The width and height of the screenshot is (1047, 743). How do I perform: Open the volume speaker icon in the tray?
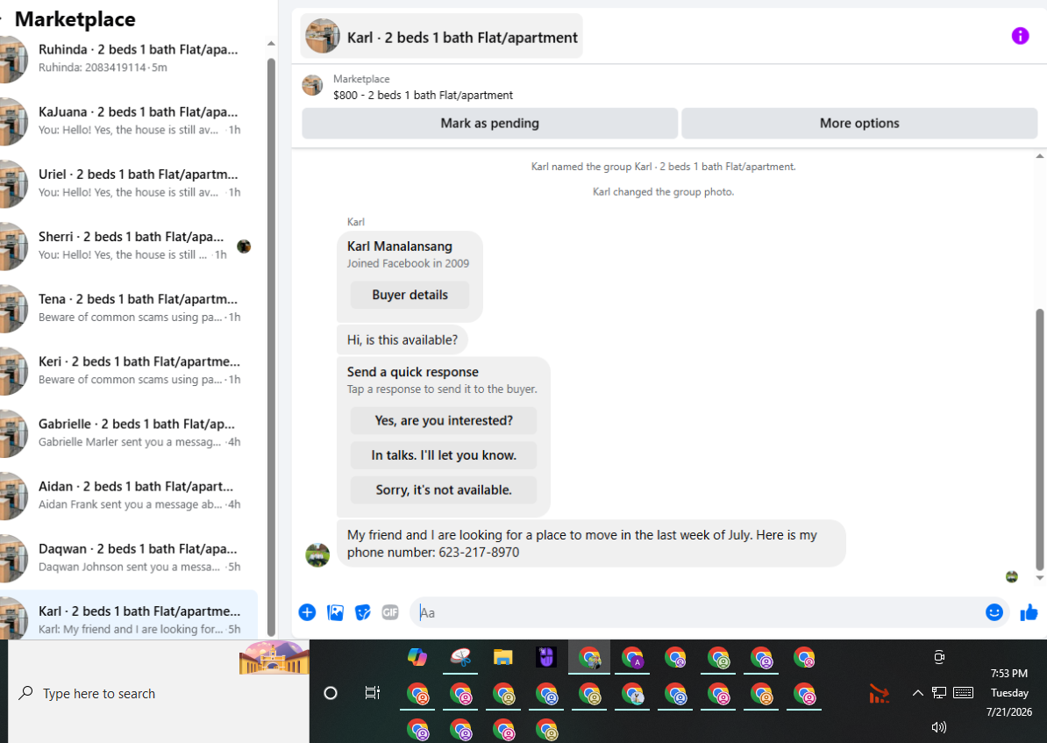pos(939,727)
